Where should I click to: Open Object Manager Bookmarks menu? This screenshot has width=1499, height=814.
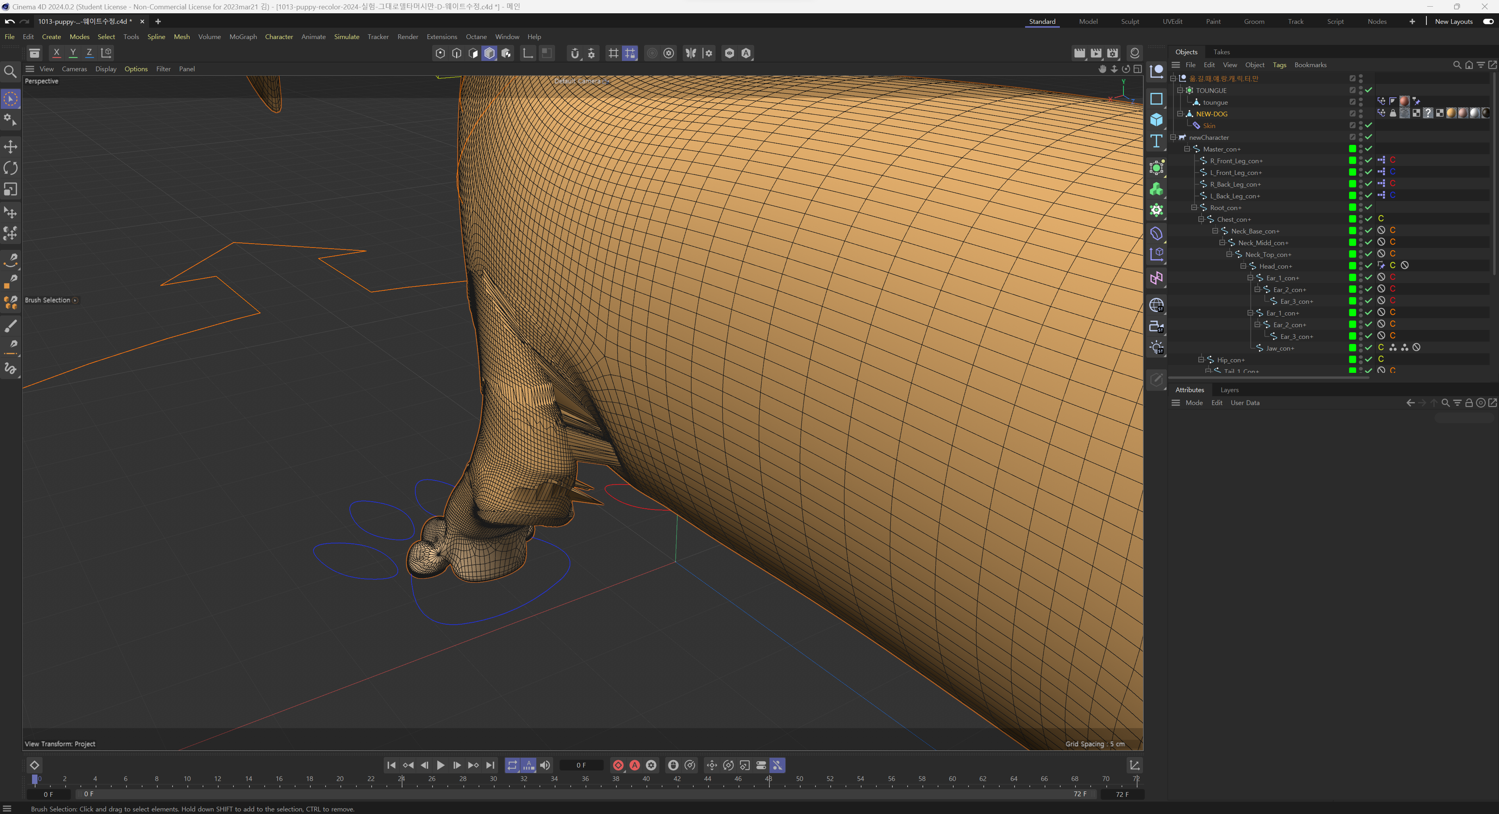pos(1310,64)
